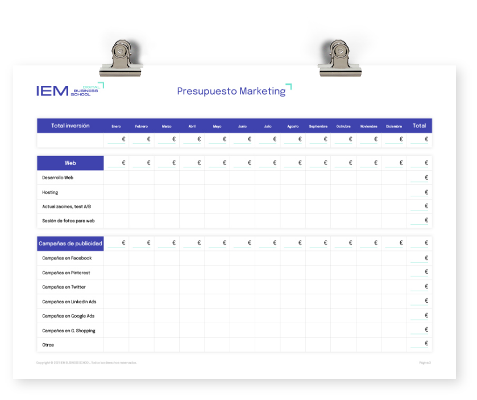Screen dimensions: 477x400
Task: Click the right metal binder clip
Action: [339, 59]
